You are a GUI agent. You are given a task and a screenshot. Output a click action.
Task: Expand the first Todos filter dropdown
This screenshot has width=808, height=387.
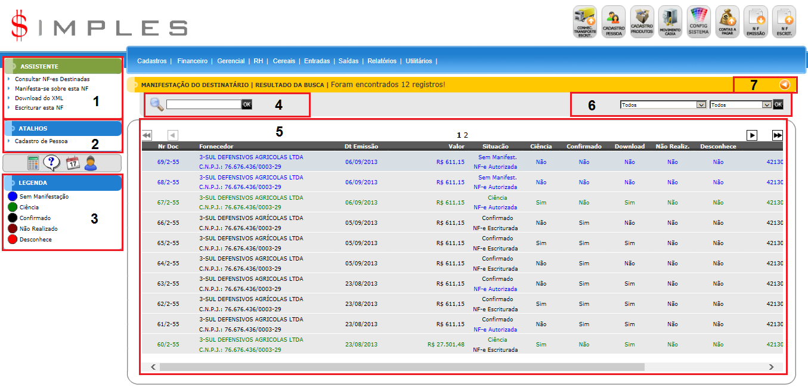[663, 104]
